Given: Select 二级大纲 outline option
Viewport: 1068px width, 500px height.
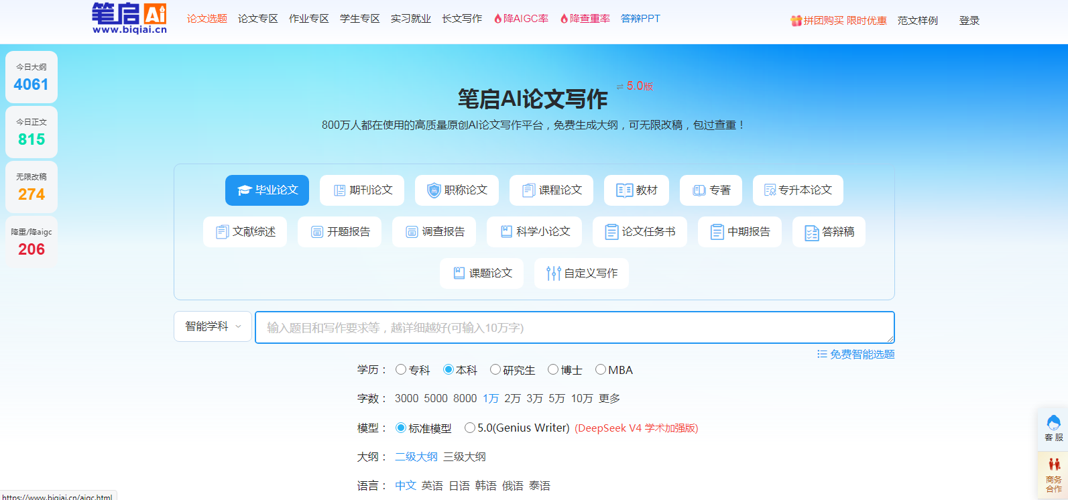Looking at the screenshot, I should (416, 456).
